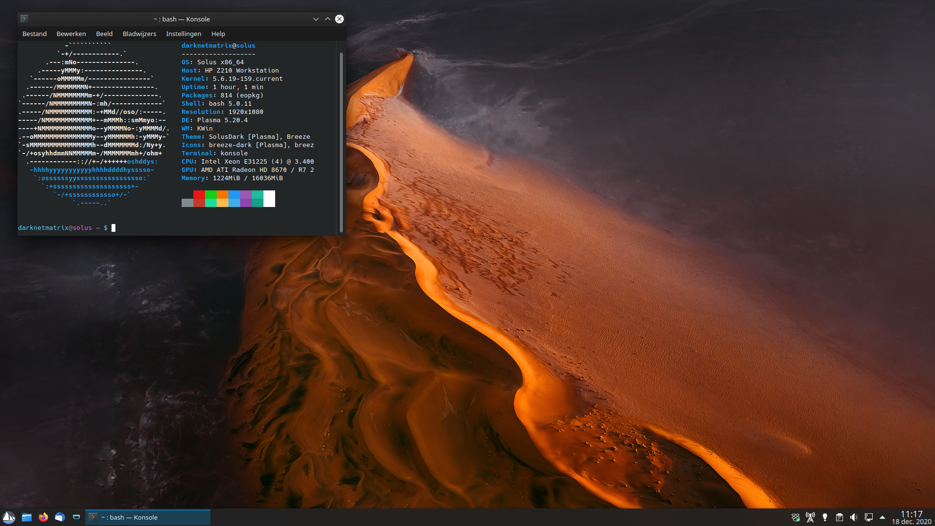Viewport: 935px width, 526px height.
Task: Open the Bewerken menu in Konsole
Action: [x=71, y=34]
